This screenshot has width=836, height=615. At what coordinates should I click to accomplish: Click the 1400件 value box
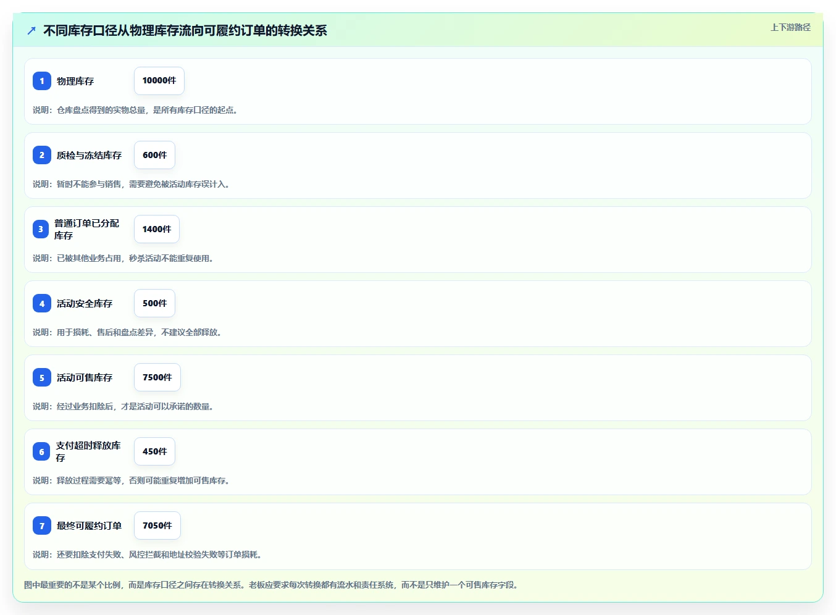[x=157, y=229]
